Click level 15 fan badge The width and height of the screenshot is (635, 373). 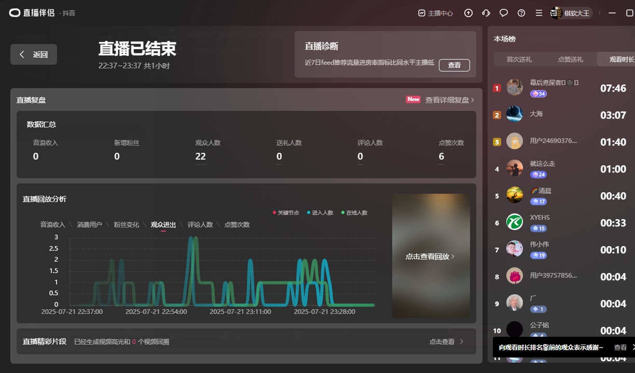(538, 228)
